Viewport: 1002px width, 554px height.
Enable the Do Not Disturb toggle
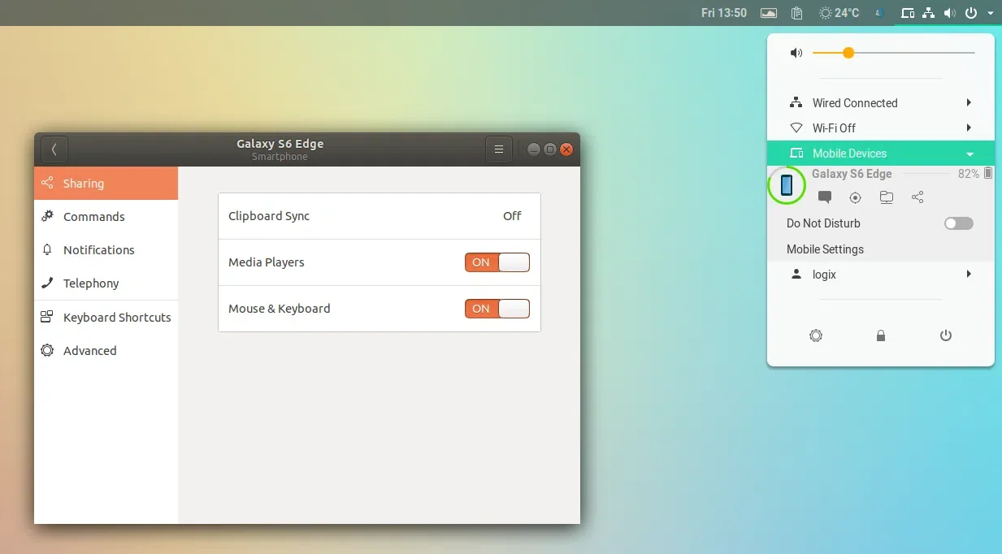958,223
